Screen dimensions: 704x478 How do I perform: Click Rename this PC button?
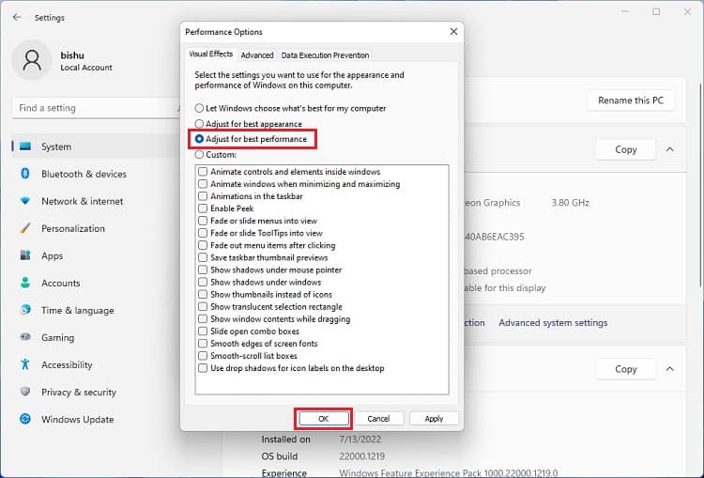631,100
